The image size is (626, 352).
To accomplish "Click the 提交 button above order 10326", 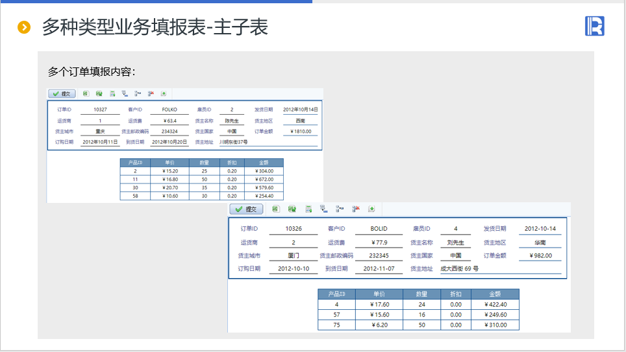I will click(x=246, y=209).
